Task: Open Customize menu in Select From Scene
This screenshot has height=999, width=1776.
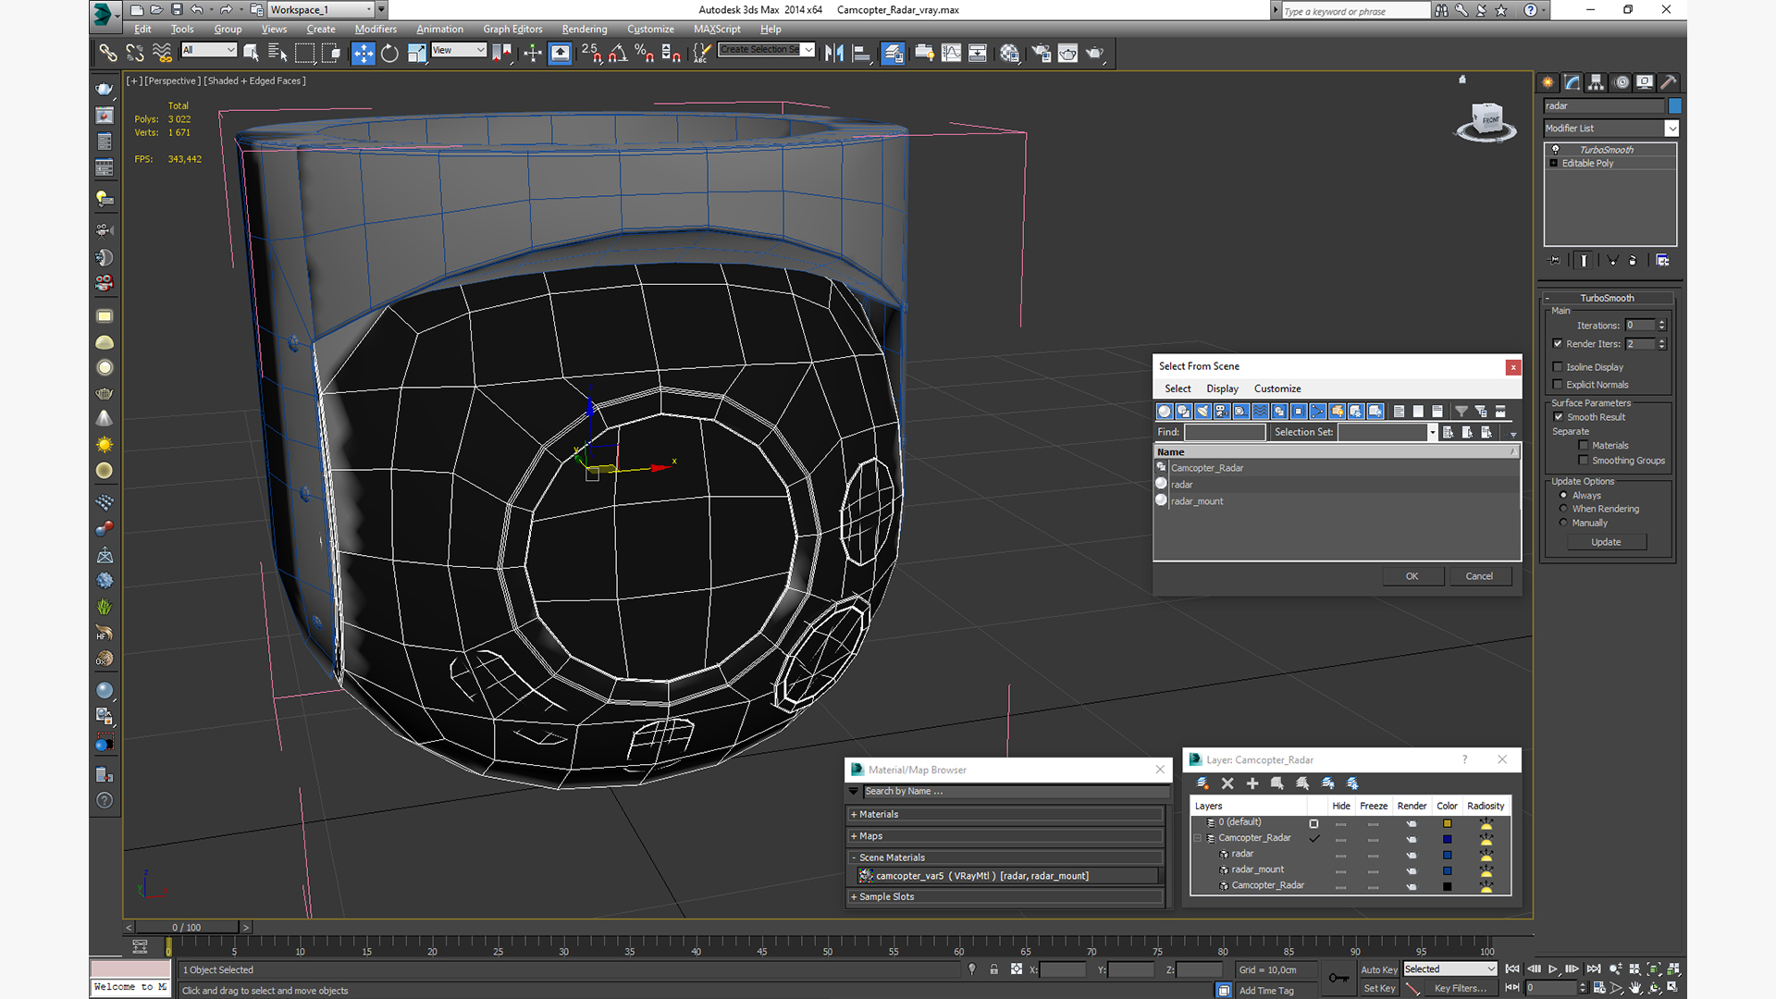Action: 1277,388
